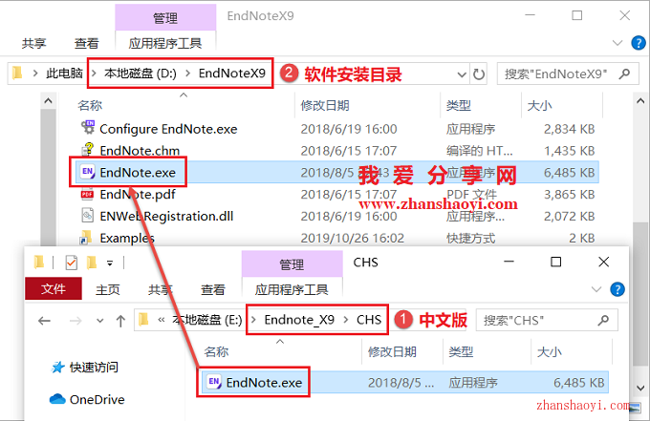This screenshot has width=650, height=421.
Task: Click chevron after 本地磁盘 (D:) in breadcrumb
Action: point(187,74)
